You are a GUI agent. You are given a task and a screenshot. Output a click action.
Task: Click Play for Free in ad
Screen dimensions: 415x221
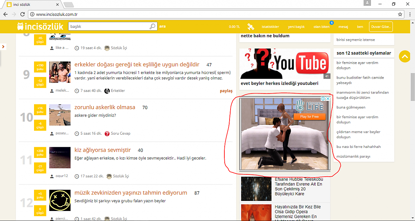(x=309, y=116)
